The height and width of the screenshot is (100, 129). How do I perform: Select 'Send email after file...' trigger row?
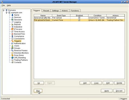[79, 18]
